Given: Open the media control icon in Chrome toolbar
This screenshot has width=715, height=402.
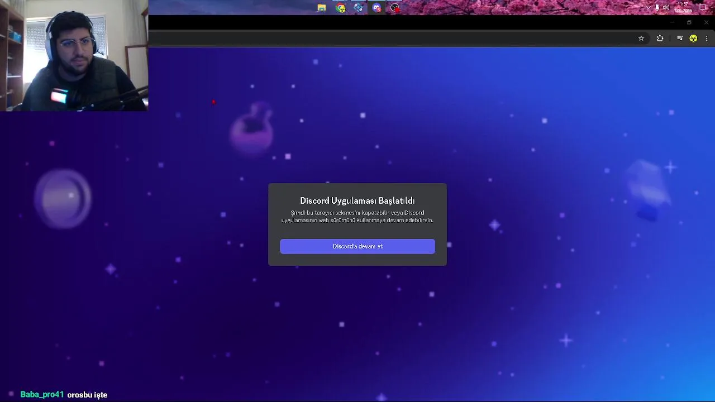Looking at the screenshot, I should pyautogui.click(x=680, y=39).
